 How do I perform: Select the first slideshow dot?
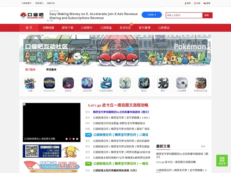point(67,139)
